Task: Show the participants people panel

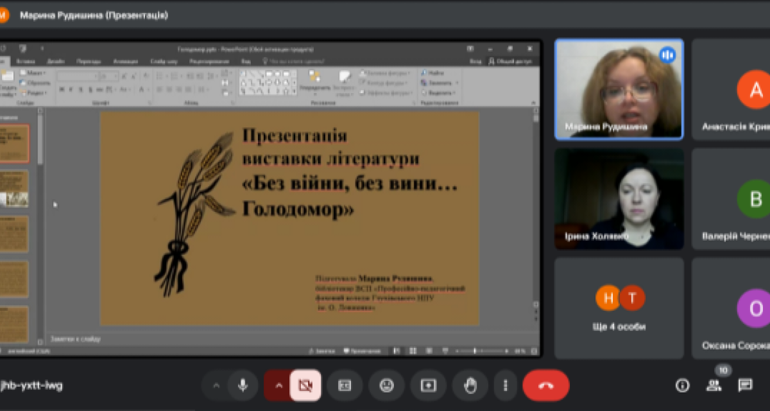Action: (x=714, y=385)
